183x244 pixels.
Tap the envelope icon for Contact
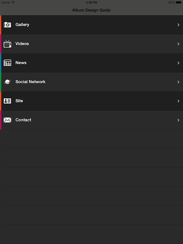[7, 120]
